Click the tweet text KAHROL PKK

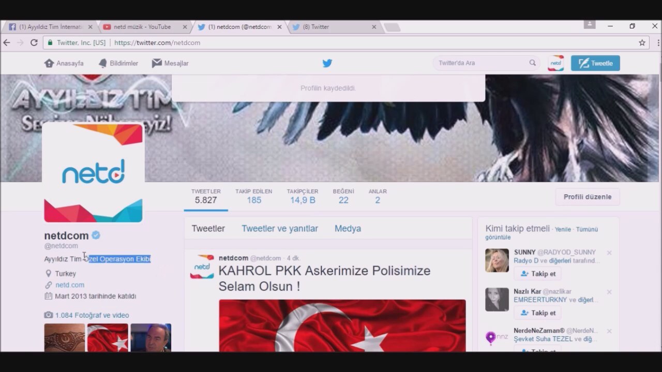coord(324,278)
